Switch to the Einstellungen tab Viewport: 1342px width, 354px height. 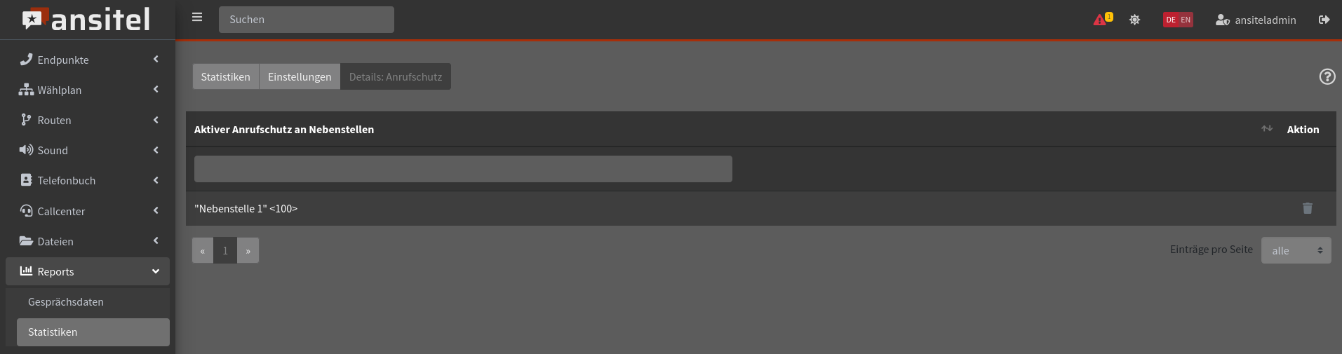coord(300,76)
